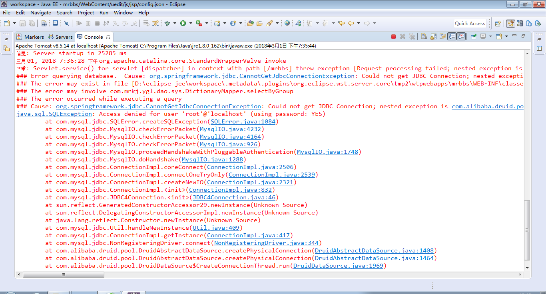
Task: Maximize the Console view panel
Action: (523, 36)
